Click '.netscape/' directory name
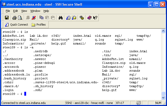The image size is (167, 106). (x=42, y=55)
